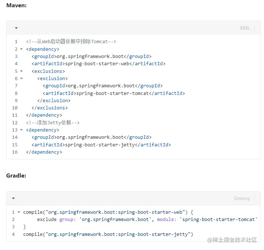
Task: Click the spring-boot-starter-web artifactId line in XML
Action: point(99,64)
